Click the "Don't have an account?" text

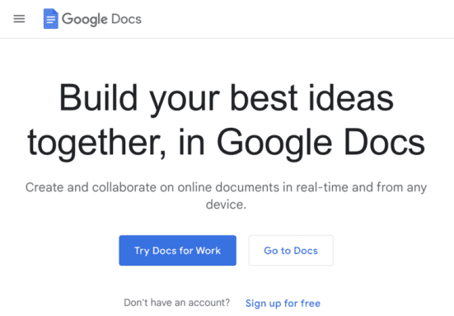pyautogui.click(x=177, y=303)
